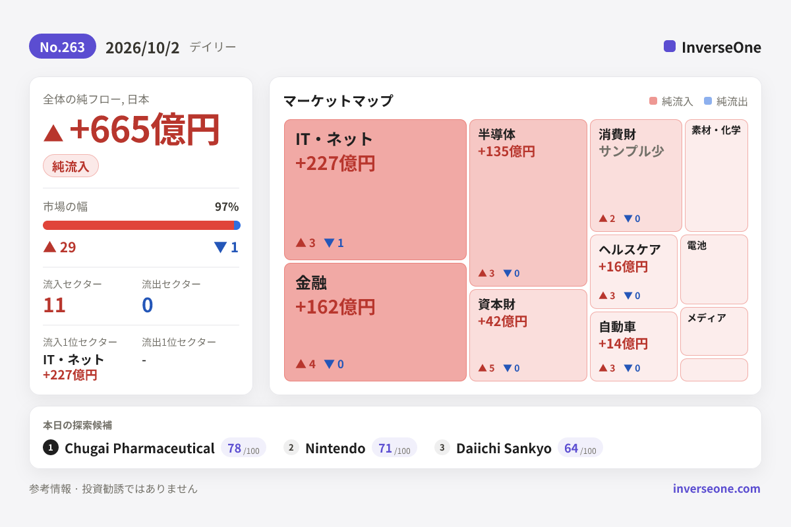Click the No.263 issue badge
The width and height of the screenshot is (791, 527).
[63, 47]
